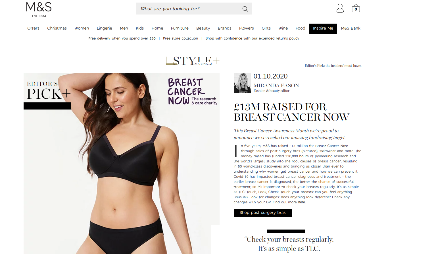Click Shop post-surgery bras button
Image resolution: width=438 pixels, height=254 pixels.
(262, 213)
